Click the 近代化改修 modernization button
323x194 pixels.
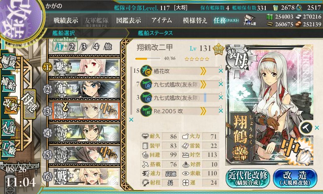pos(248,178)
